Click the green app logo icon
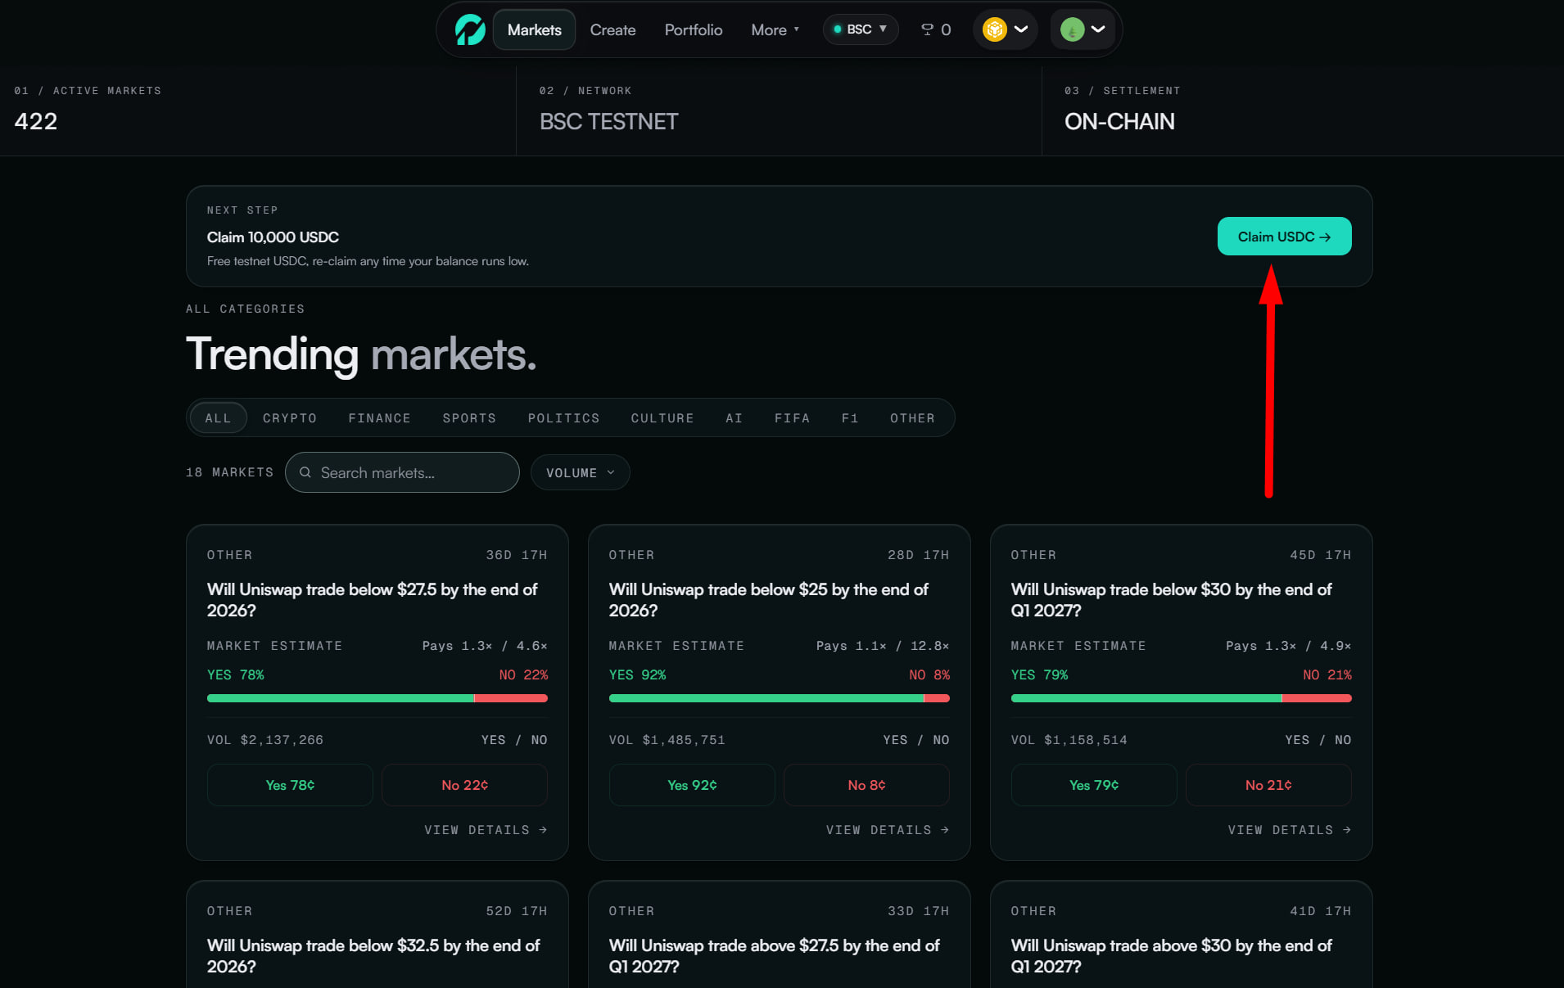The image size is (1564, 988). point(470,29)
